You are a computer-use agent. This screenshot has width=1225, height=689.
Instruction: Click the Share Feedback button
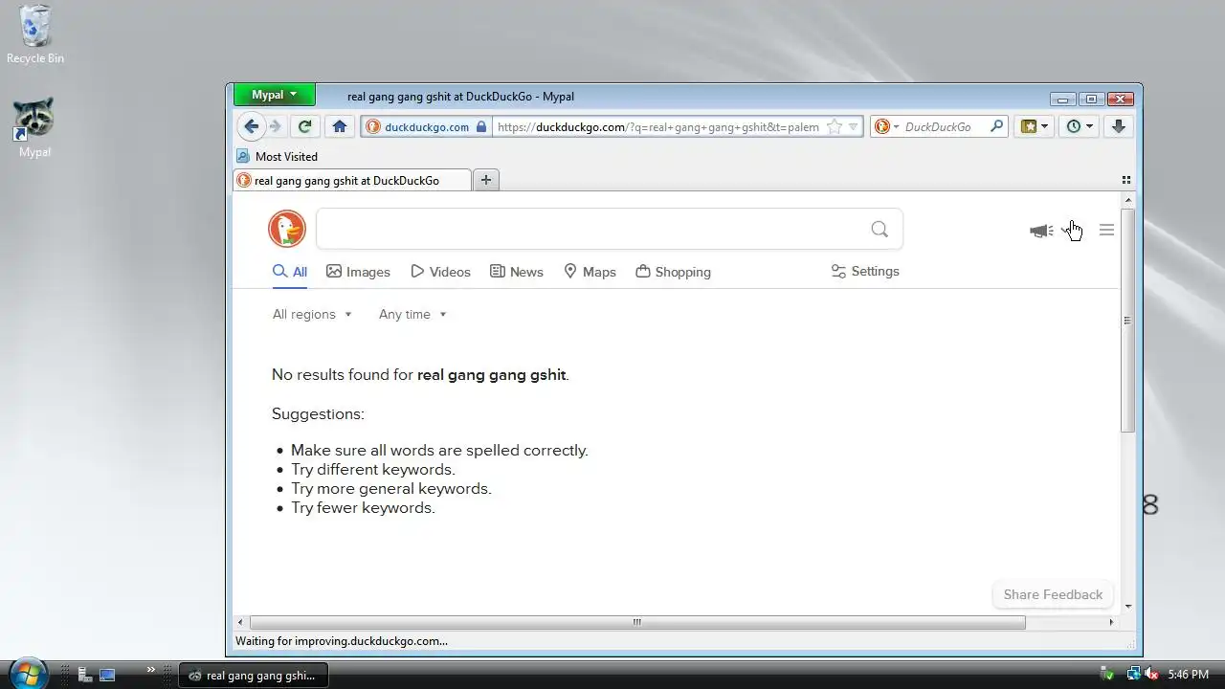1053,594
